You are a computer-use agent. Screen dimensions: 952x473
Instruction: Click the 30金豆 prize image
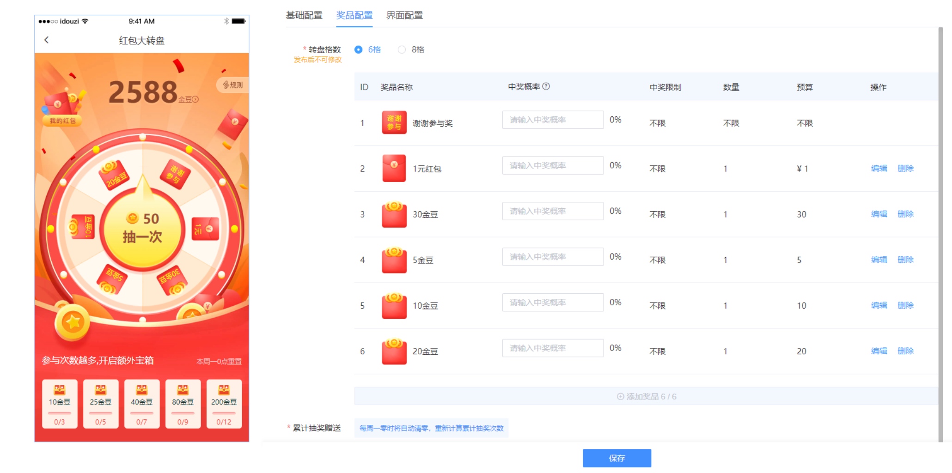[x=394, y=214]
